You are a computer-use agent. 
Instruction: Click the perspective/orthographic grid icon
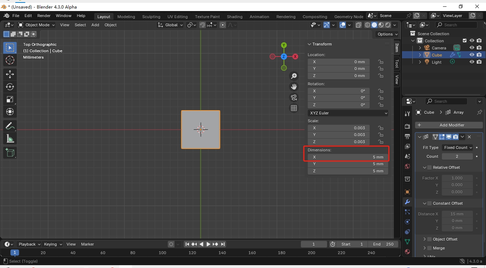tap(294, 108)
